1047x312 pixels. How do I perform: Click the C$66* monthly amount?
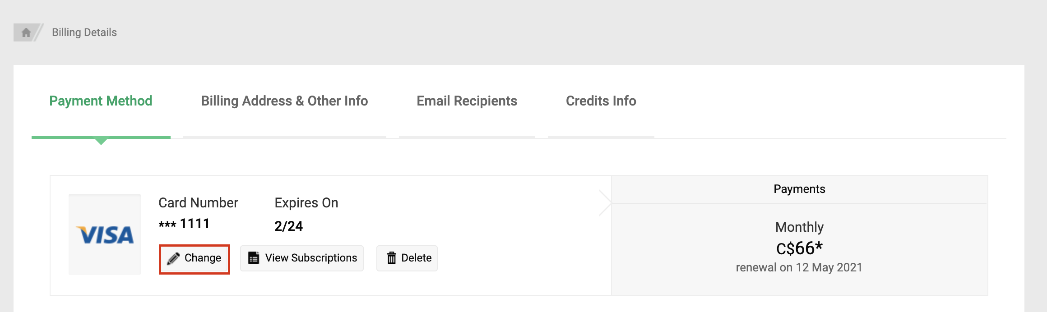(x=799, y=248)
